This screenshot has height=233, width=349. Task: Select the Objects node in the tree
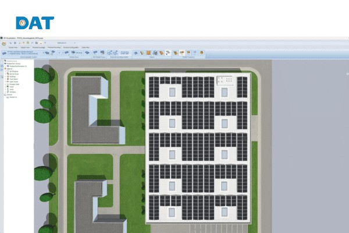pyautogui.click(x=10, y=69)
